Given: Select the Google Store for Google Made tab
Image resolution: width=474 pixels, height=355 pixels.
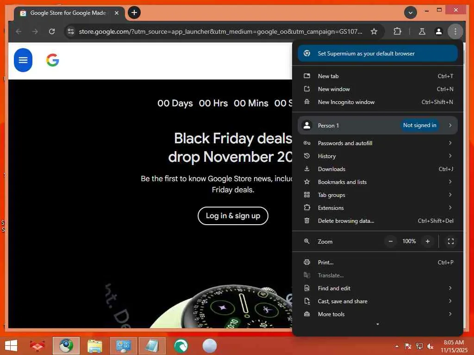Looking at the screenshot, I should (x=69, y=13).
